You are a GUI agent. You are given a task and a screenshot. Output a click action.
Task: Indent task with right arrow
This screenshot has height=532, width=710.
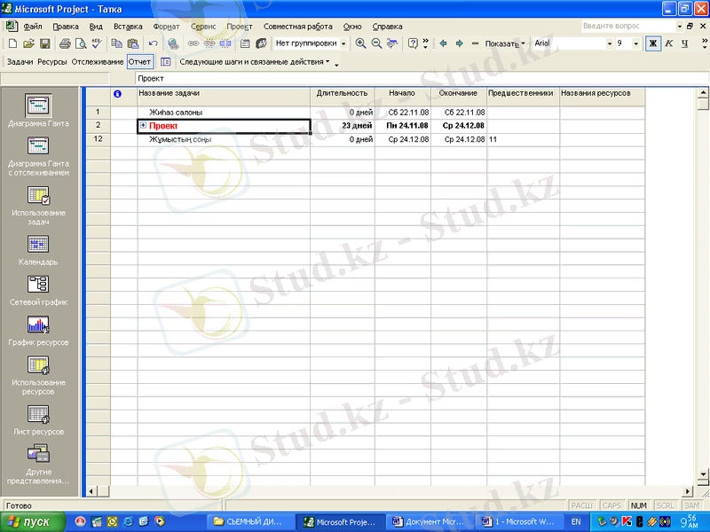tap(459, 43)
